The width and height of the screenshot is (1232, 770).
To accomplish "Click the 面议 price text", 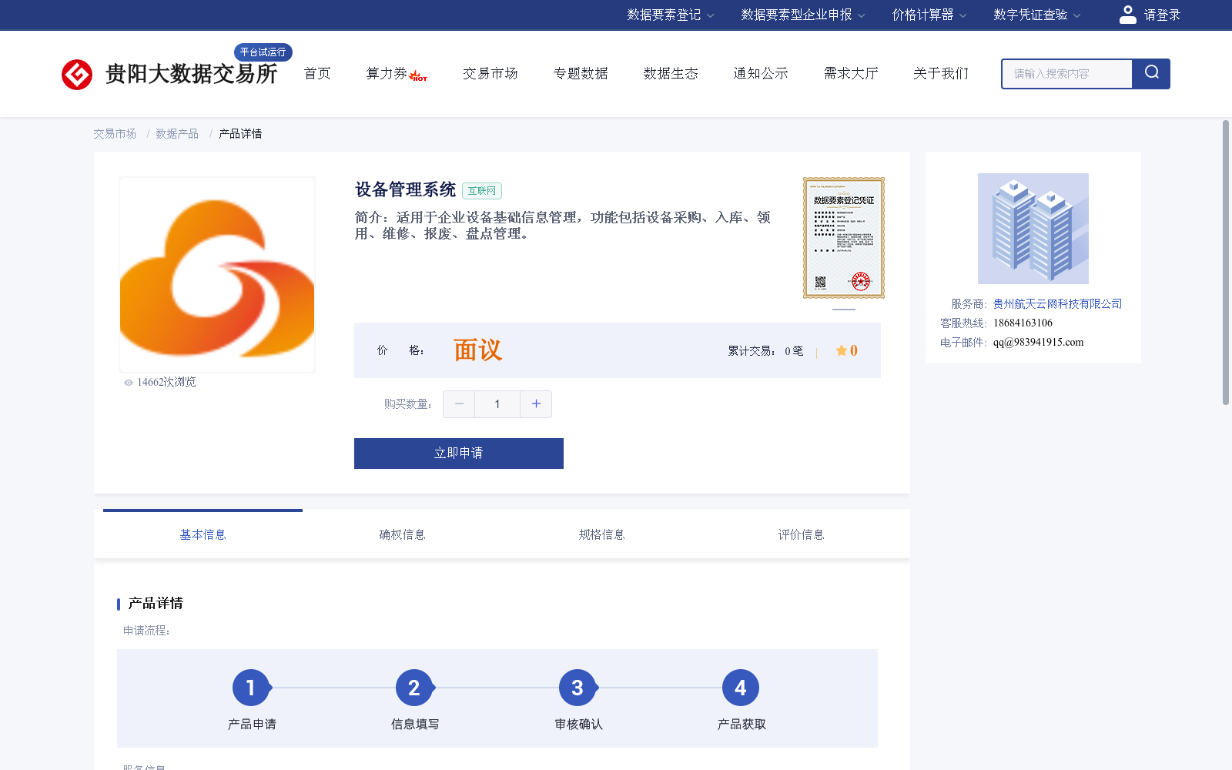I will [x=477, y=350].
